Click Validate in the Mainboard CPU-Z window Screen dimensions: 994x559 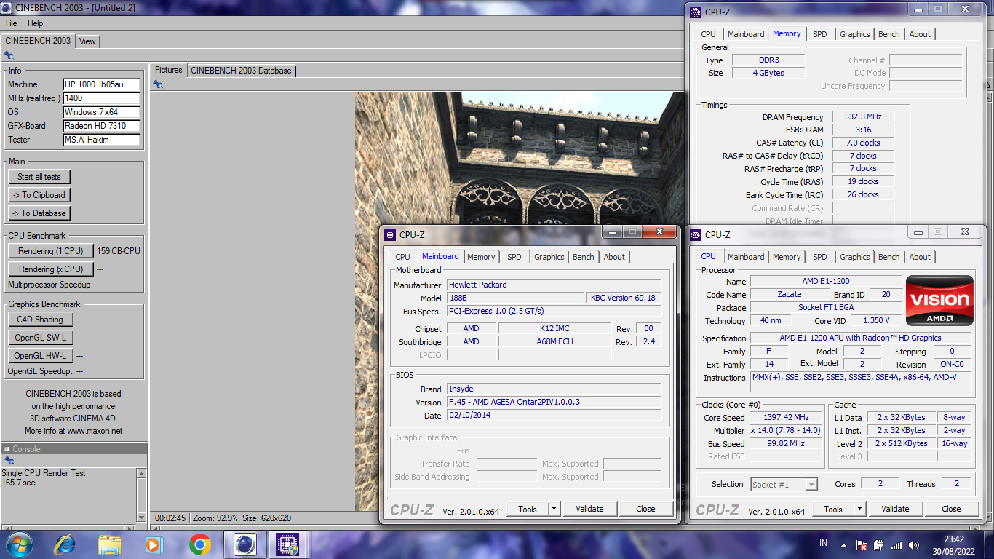click(x=589, y=509)
